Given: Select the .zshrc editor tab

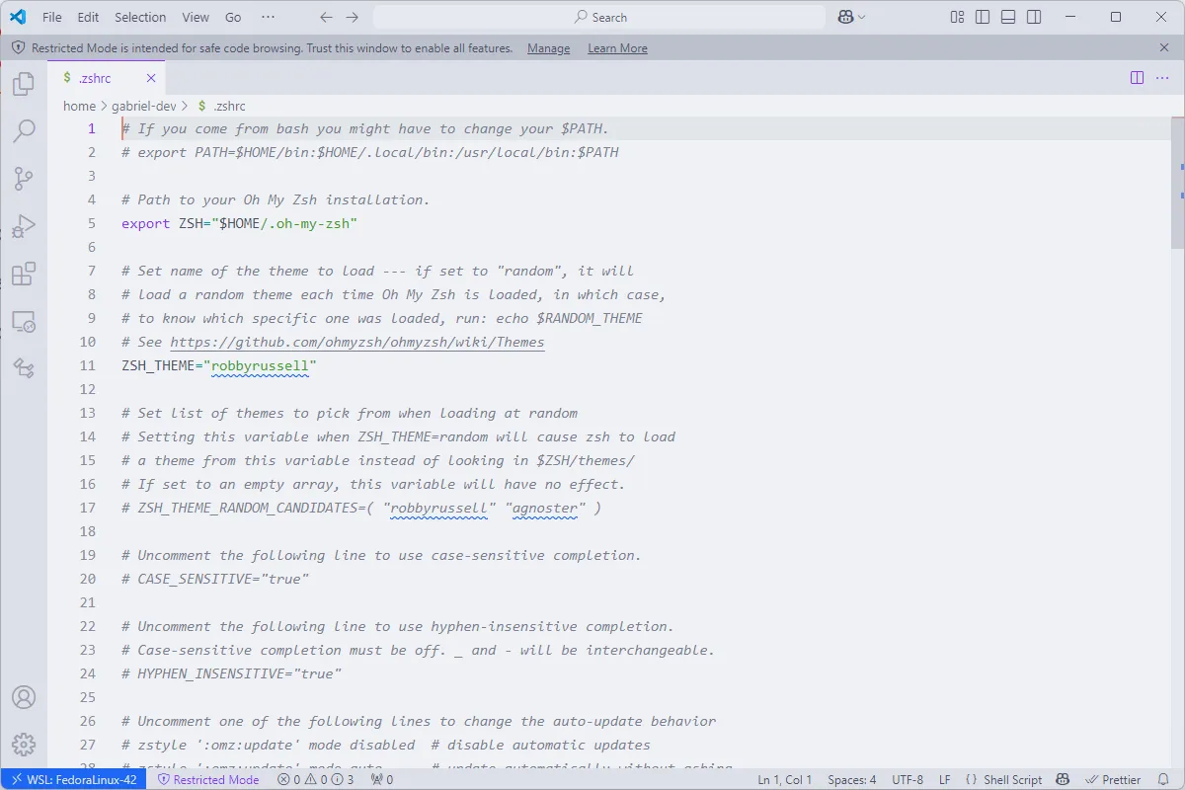Looking at the screenshot, I should coord(106,77).
